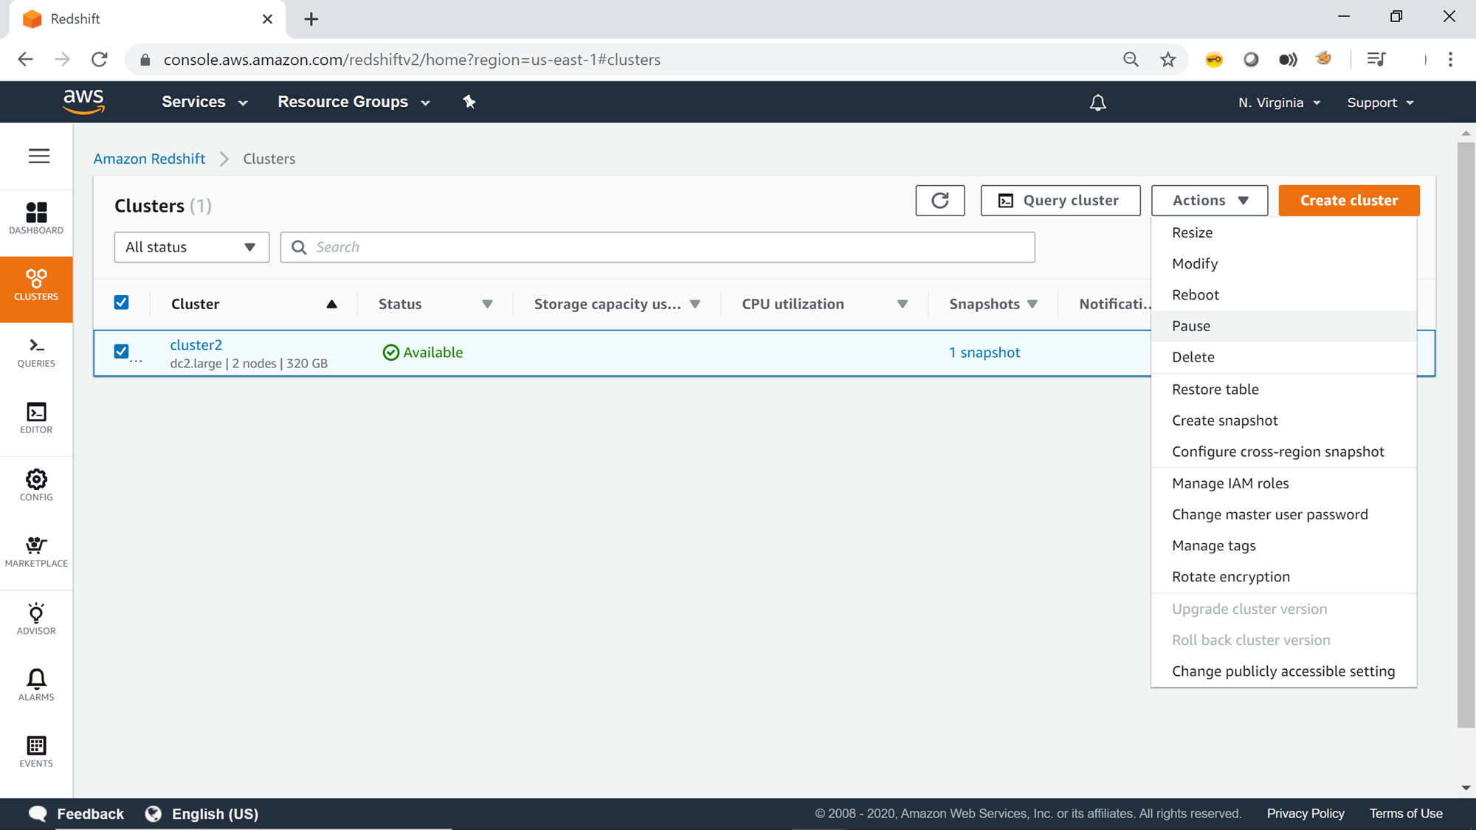Open the N. Virginia region dropdown
This screenshot has width=1476, height=830.
click(1279, 103)
